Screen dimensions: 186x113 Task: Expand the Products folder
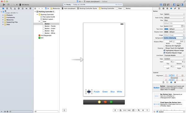tap(3, 15)
